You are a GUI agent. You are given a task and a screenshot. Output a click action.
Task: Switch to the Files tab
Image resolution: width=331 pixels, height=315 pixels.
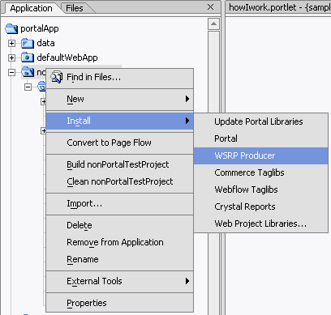coord(75,8)
